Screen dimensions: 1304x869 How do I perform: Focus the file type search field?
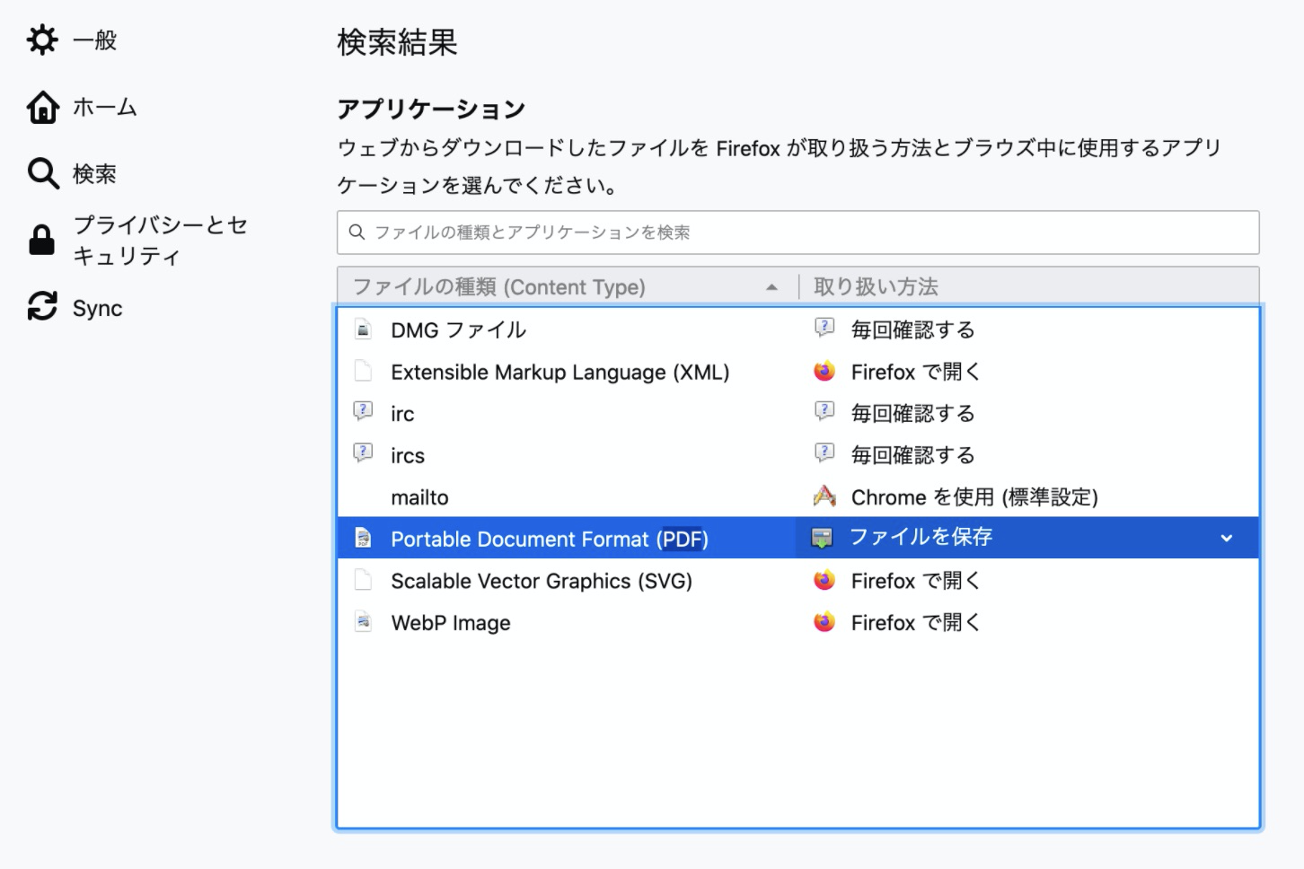[797, 233]
